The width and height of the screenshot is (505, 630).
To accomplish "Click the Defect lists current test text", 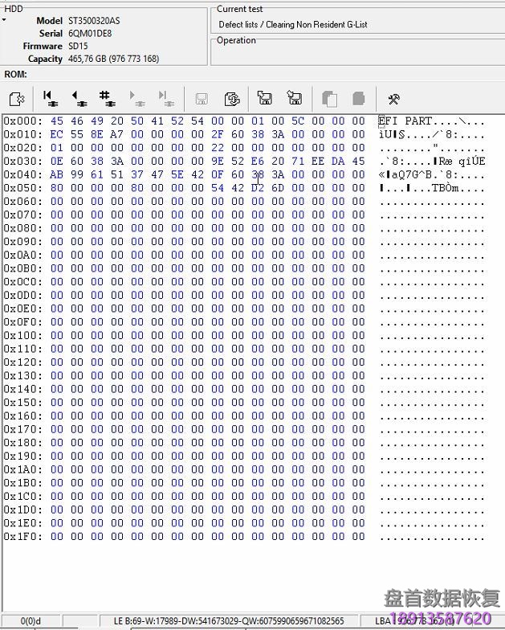I will click(292, 25).
